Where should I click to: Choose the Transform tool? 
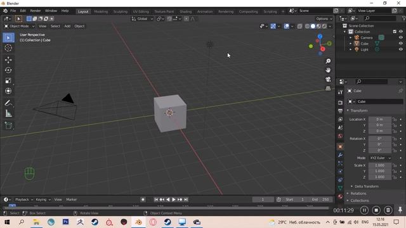(8, 91)
